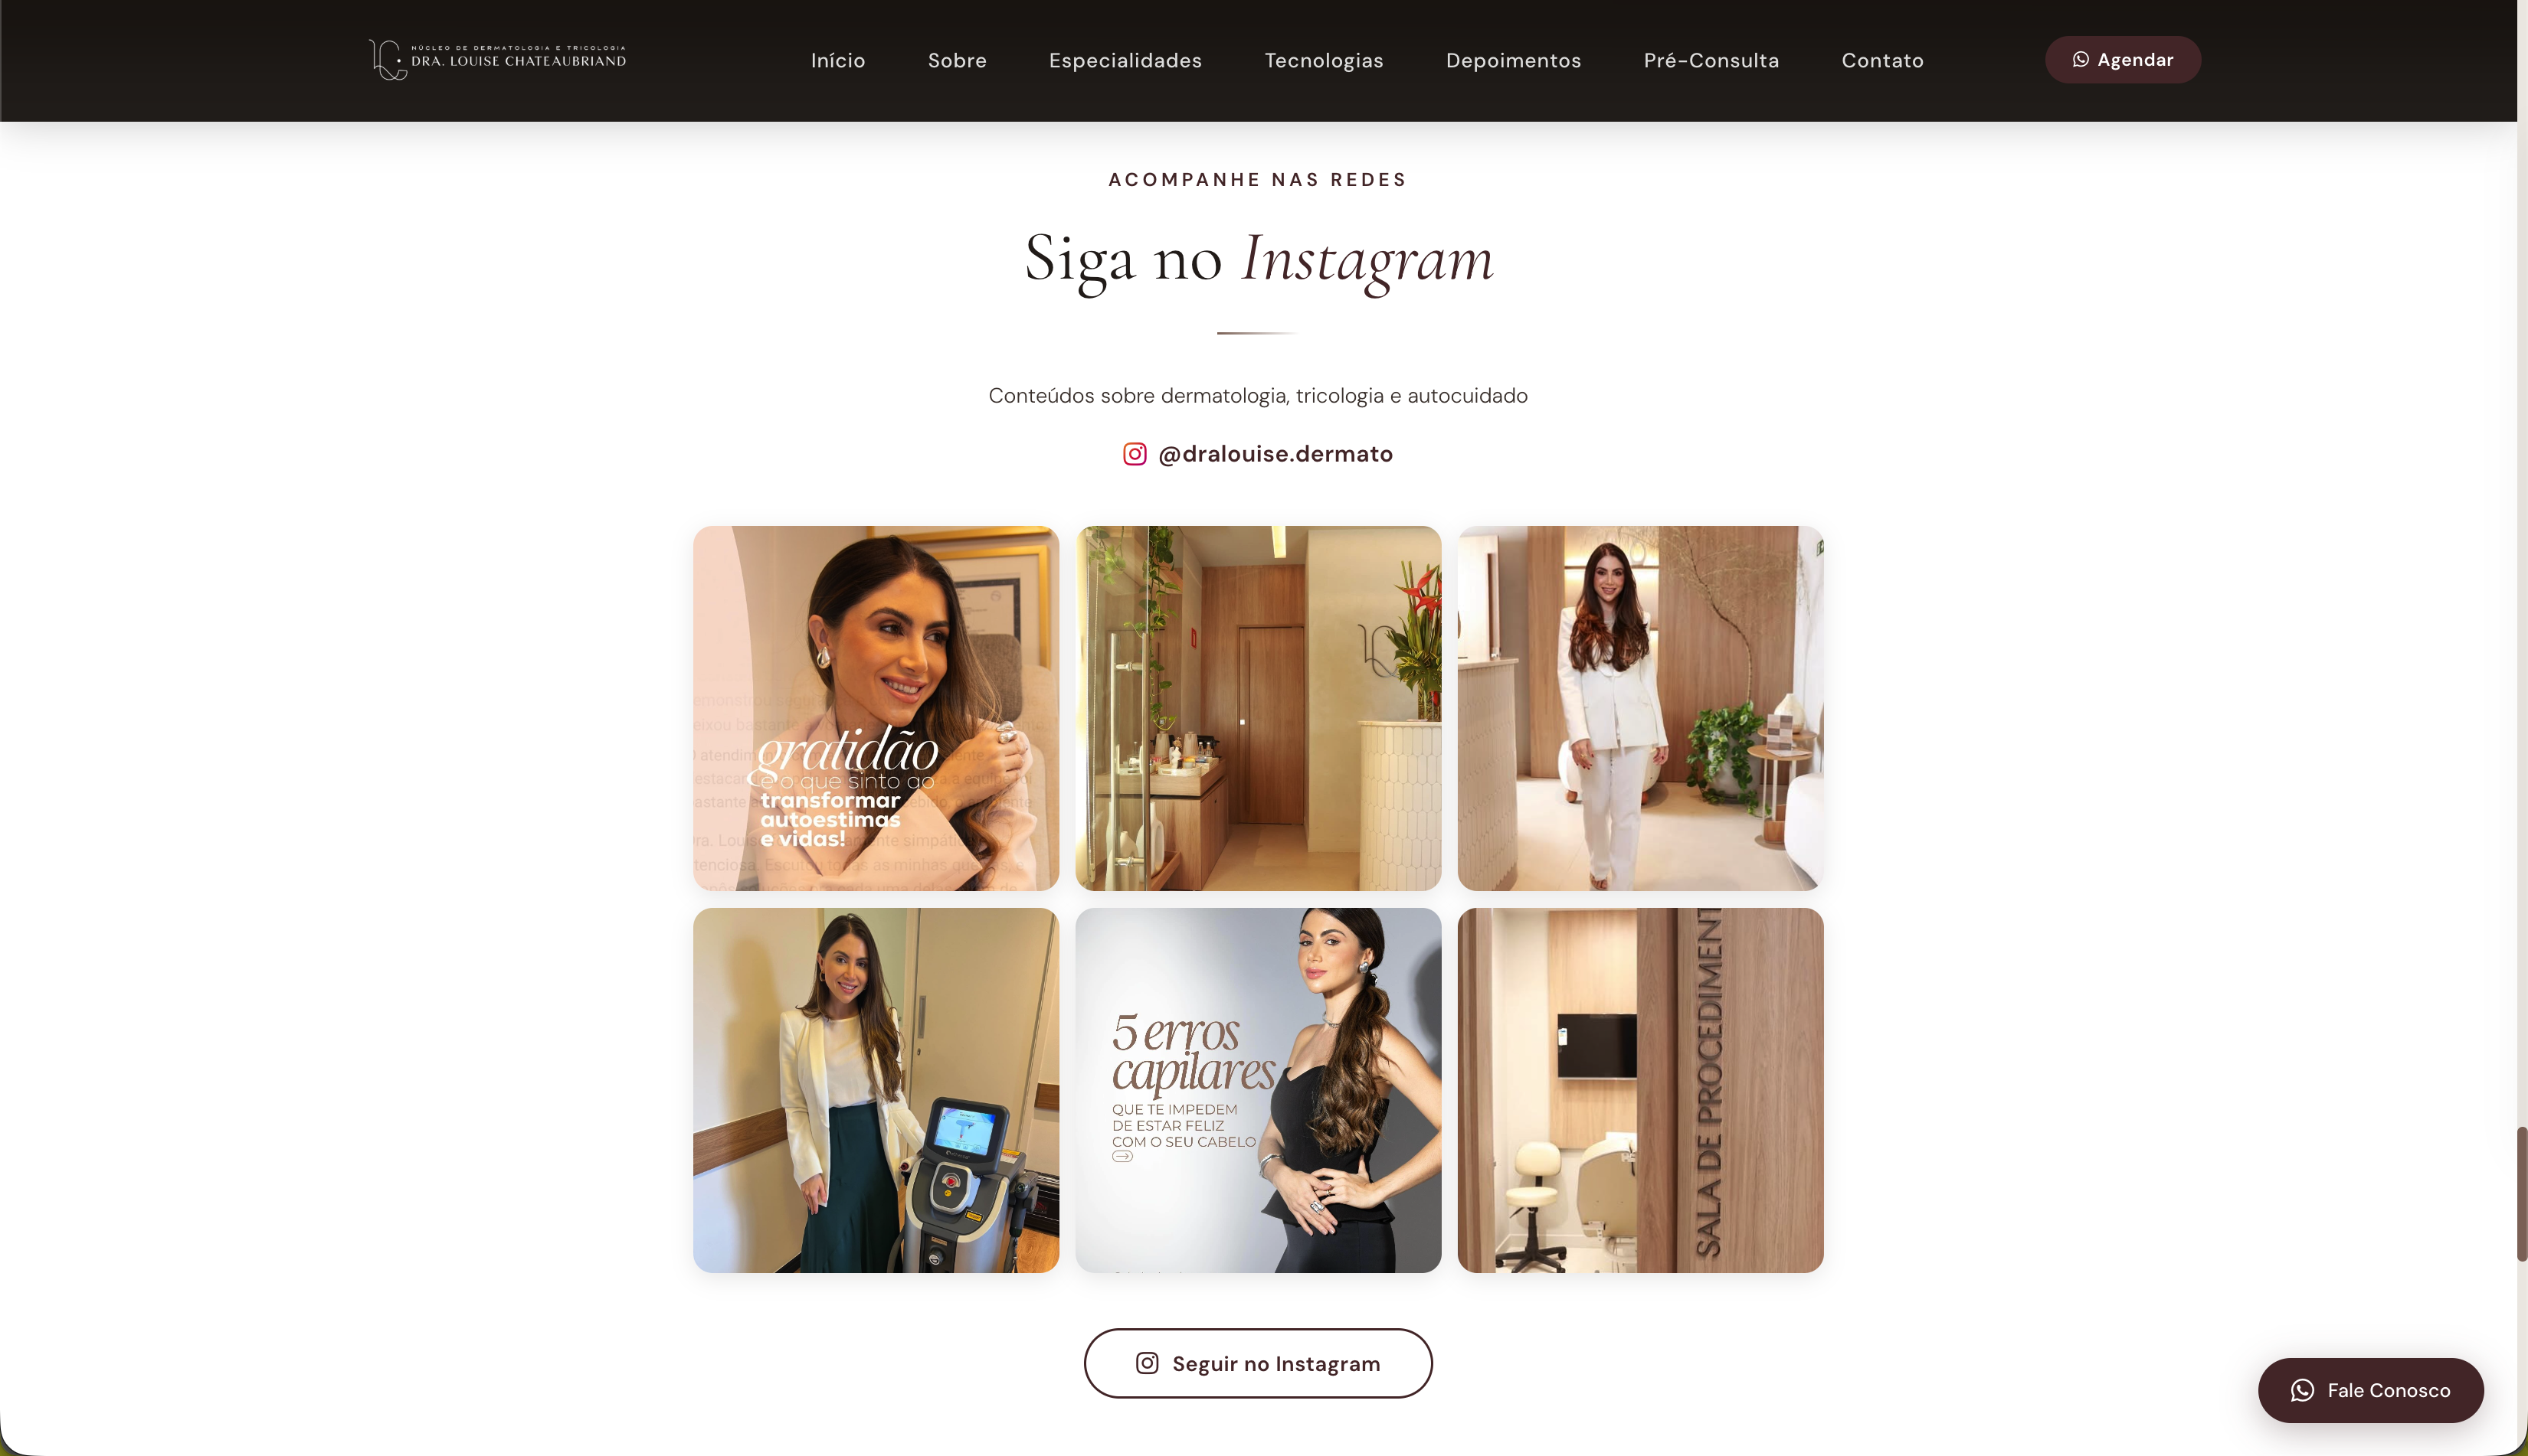Click the Instagram icon beside @dralouise.dermato
Image resolution: width=2528 pixels, height=1456 pixels.
click(1135, 454)
